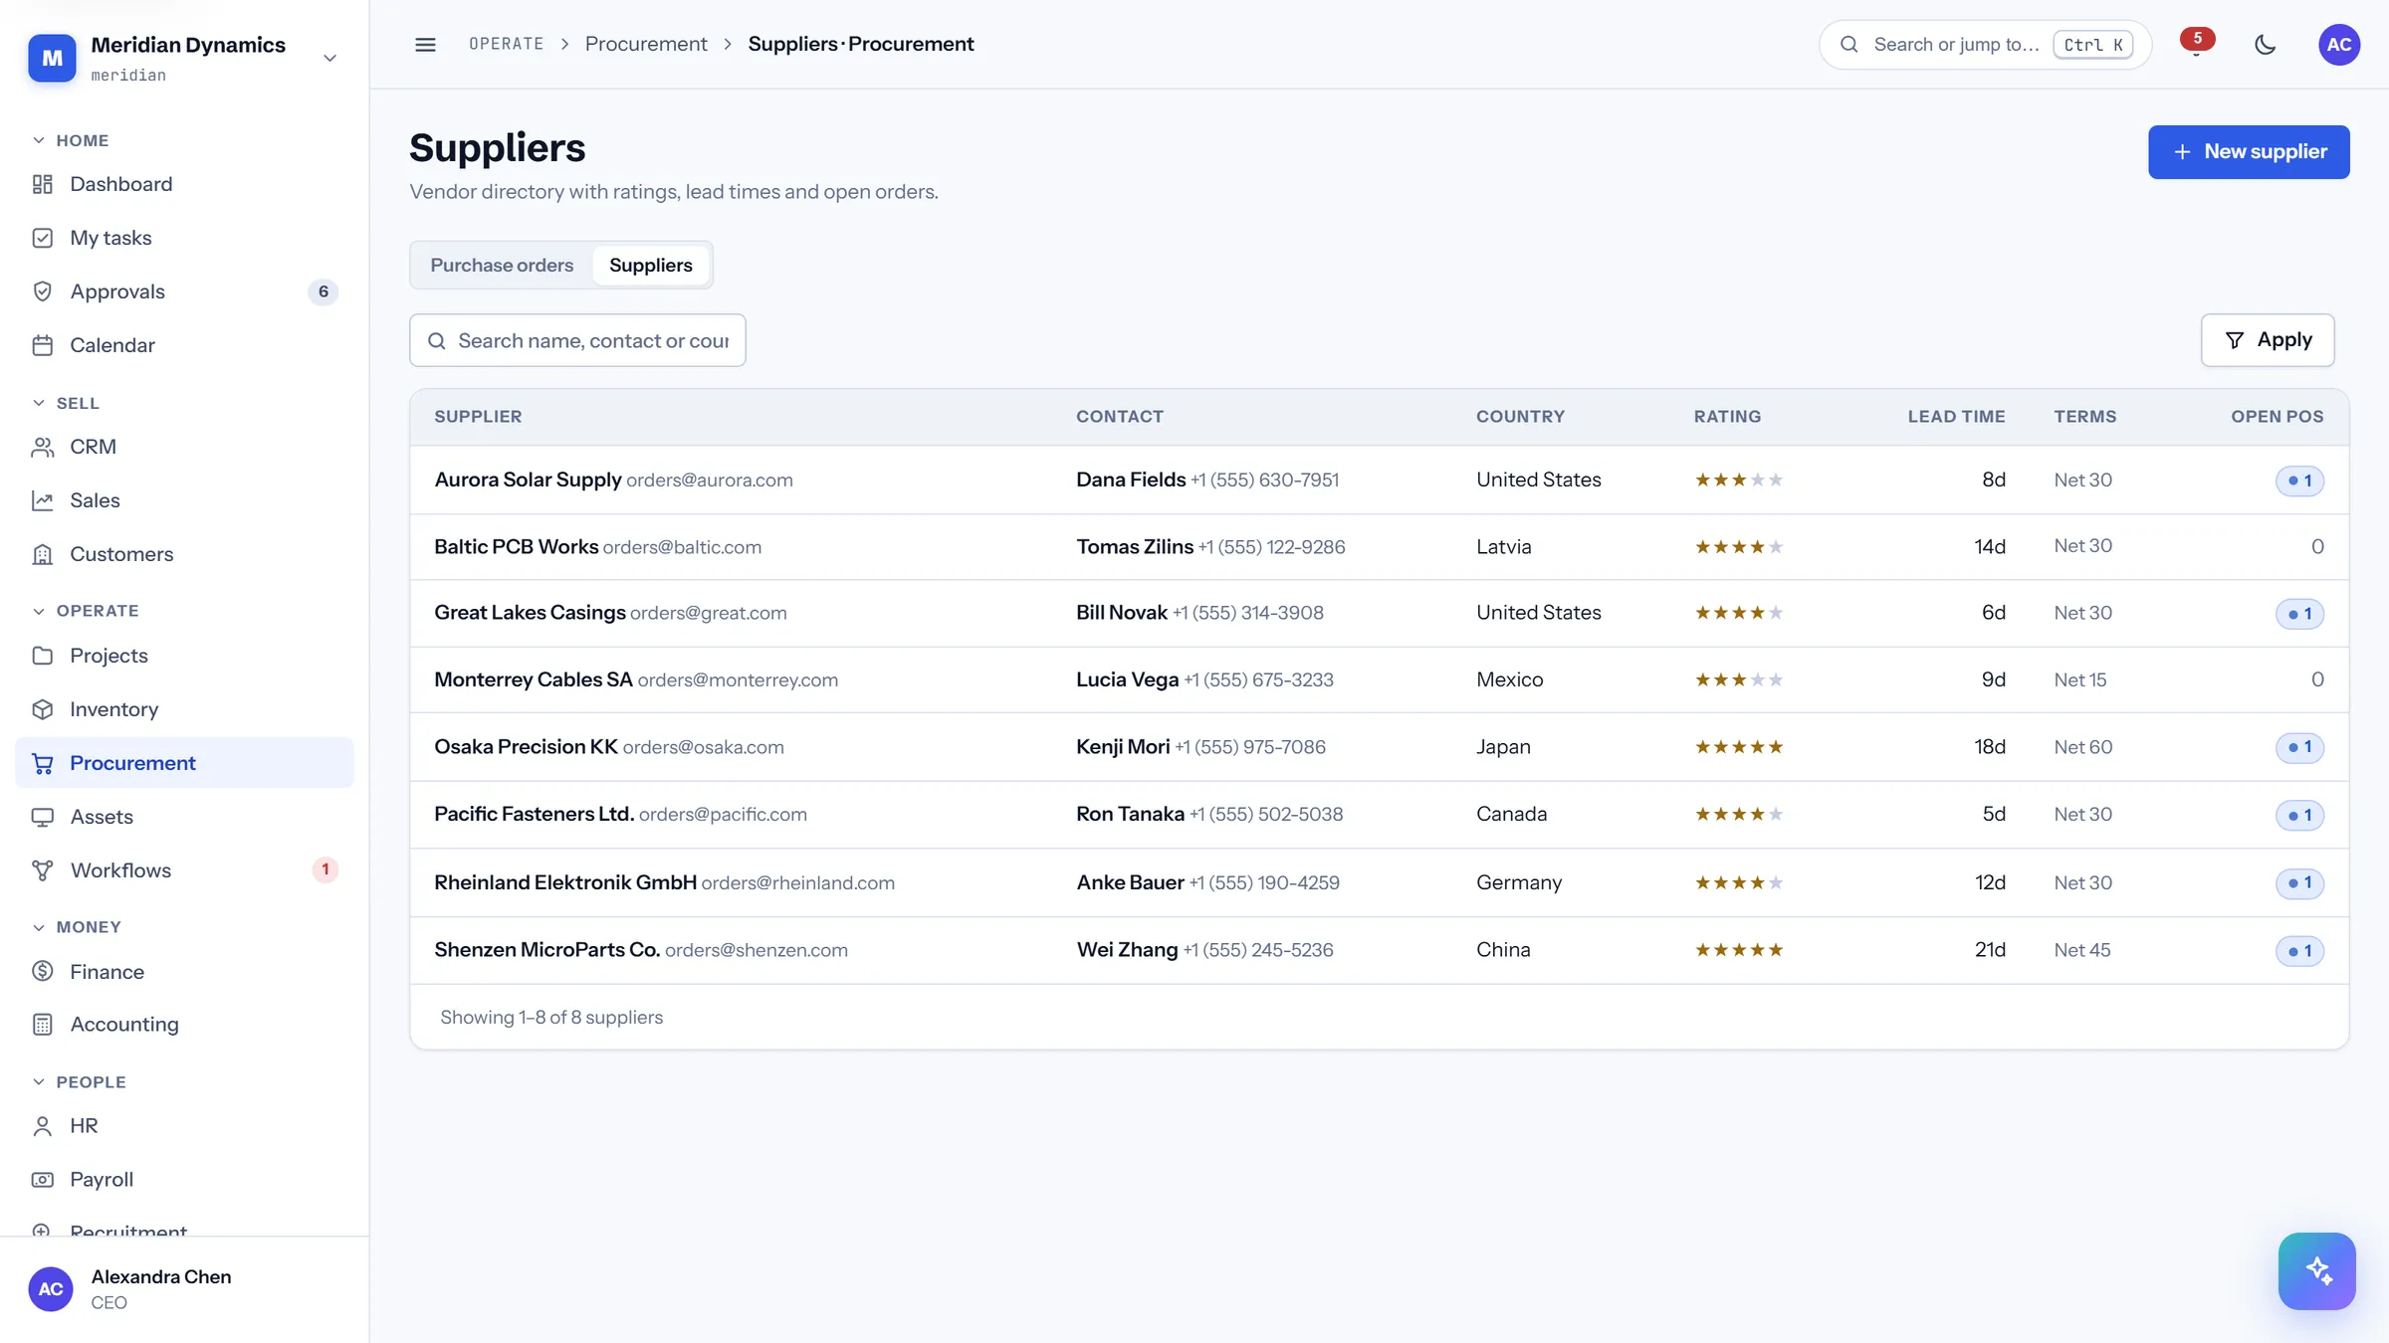Sort by the SUPPLIER column header
The image size is (2389, 1343).
[x=478, y=417]
